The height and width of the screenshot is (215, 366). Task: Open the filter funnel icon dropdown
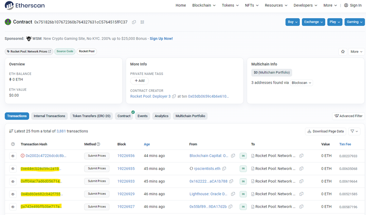[x=354, y=131]
